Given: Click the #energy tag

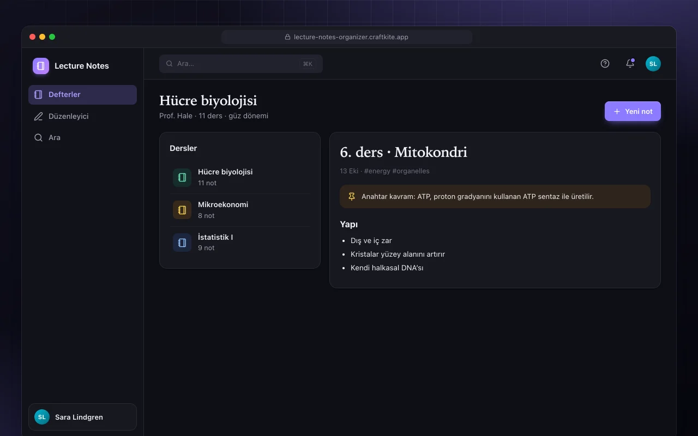Looking at the screenshot, I should tap(377, 171).
